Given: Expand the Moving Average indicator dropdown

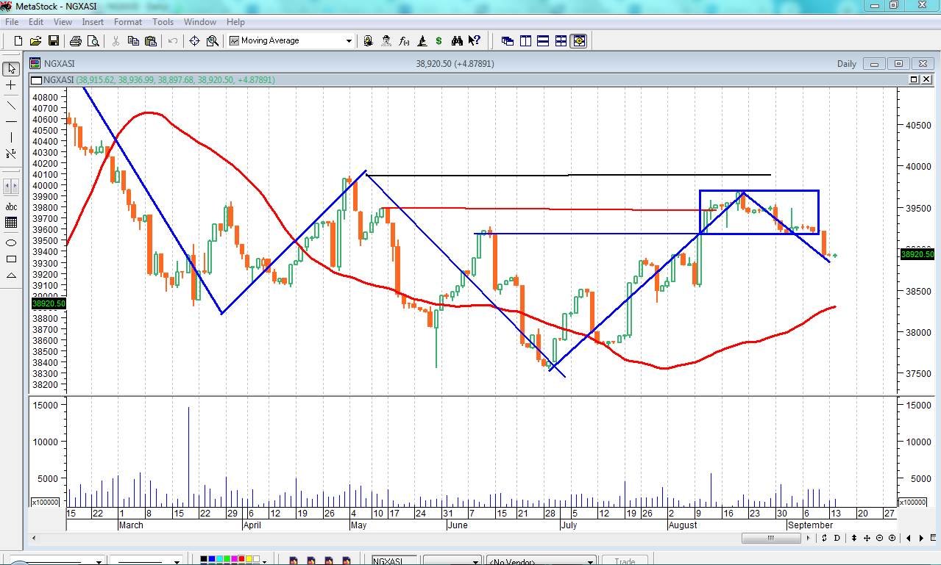Looking at the screenshot, I should pyautogui.click(x=349, y=41).
